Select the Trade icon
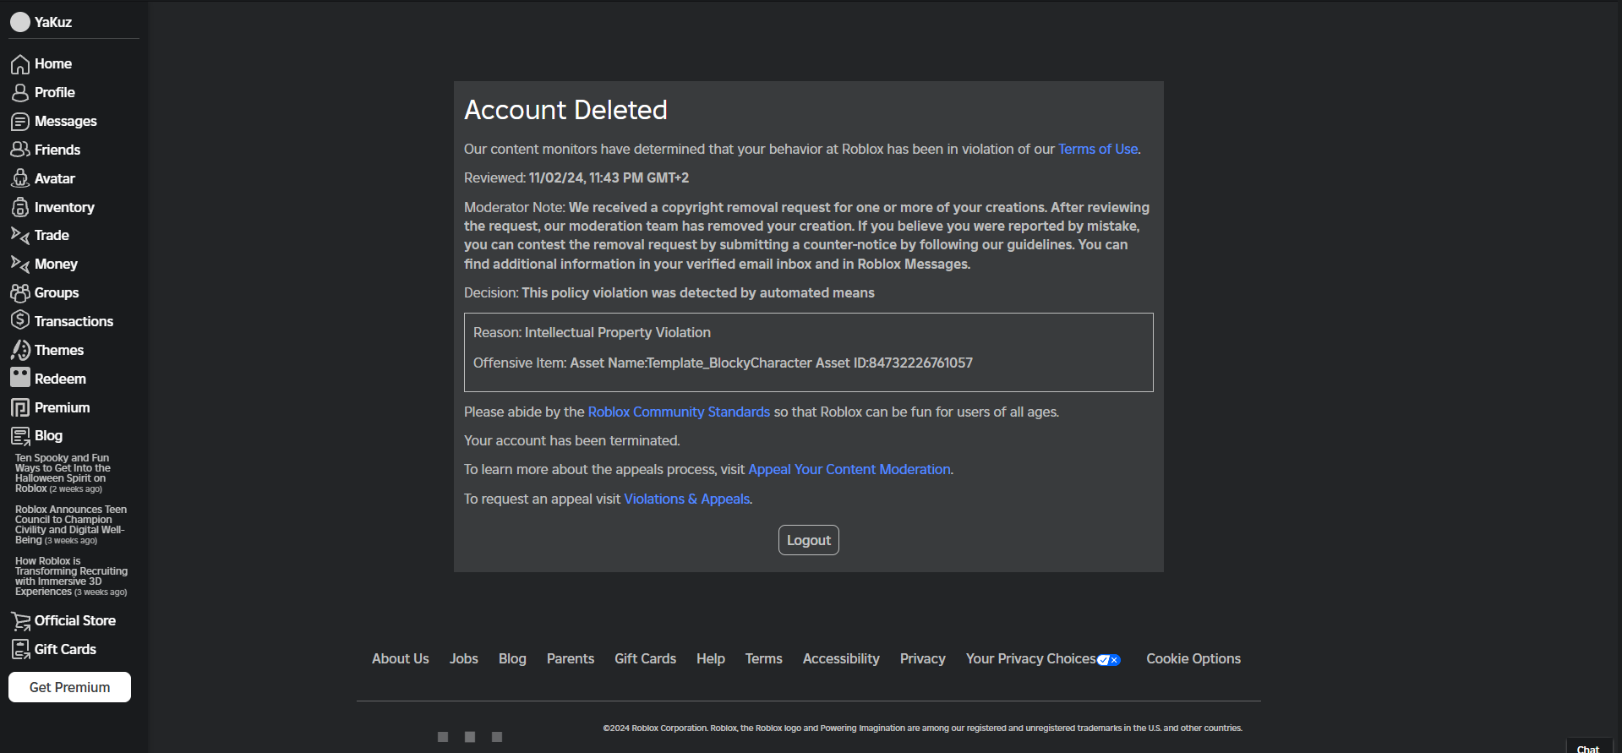Image resolution: width=1622 pixels, height=753 pixels. click(x=20, y=236)
